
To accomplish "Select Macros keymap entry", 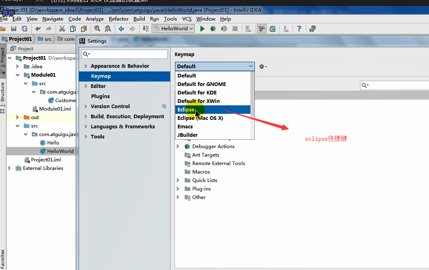I will click(x=201, y=172).
